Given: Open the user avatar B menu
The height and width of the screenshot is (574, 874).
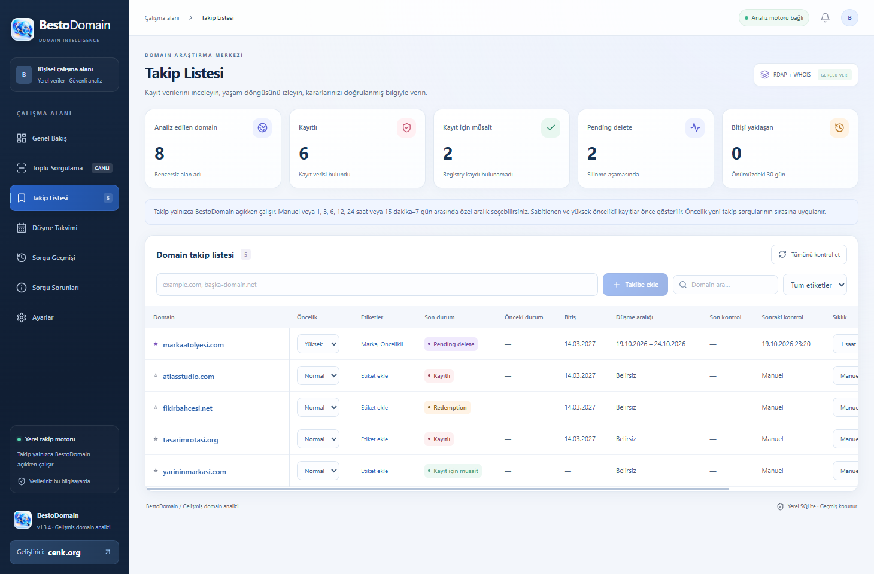Looking at the screenshot, I should click(849, 18).
